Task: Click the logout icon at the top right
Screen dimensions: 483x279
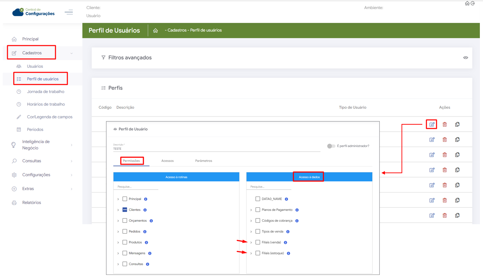Action: [x=473, y=3]
